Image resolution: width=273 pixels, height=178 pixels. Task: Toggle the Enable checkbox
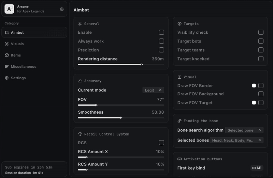pyautogui.click(x=161, y=32)
